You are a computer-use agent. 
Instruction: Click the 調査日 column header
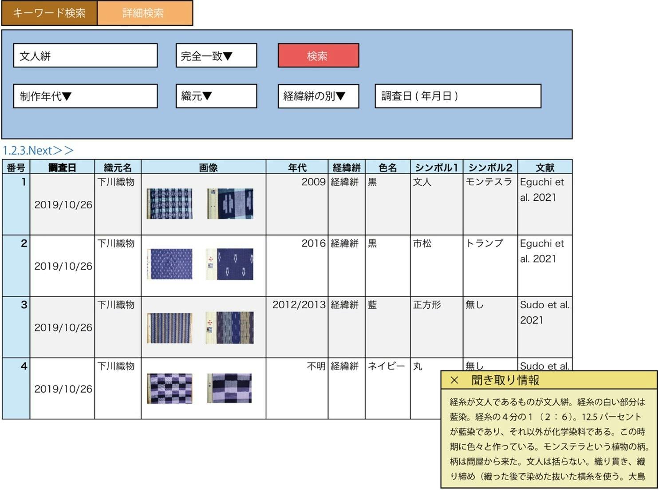click(62, 167)
